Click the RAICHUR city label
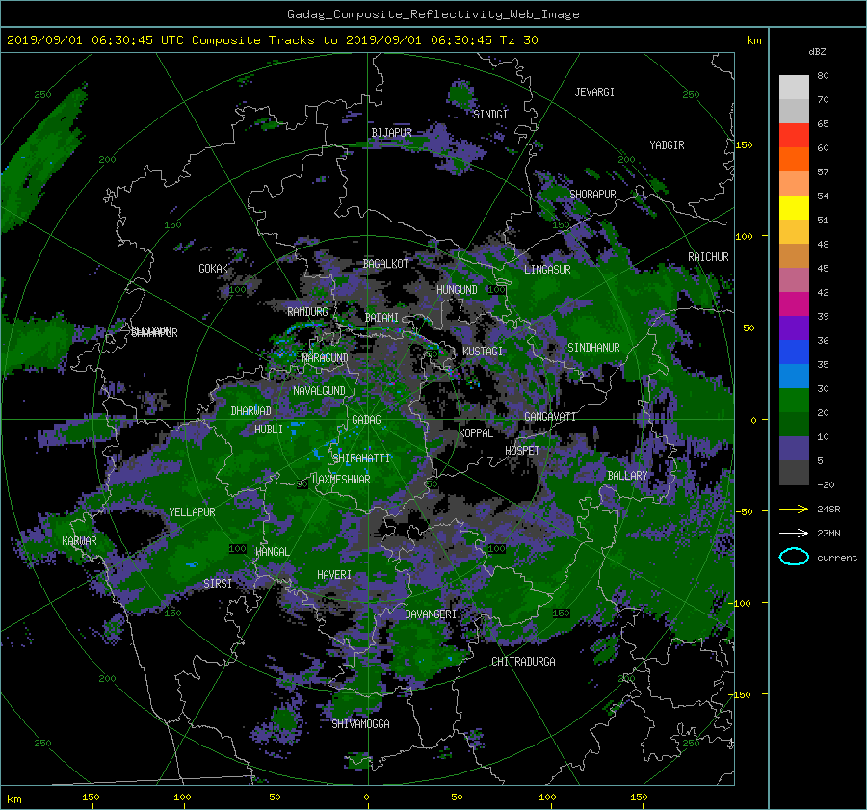867x810 pixels. click(x=708, y=257)
